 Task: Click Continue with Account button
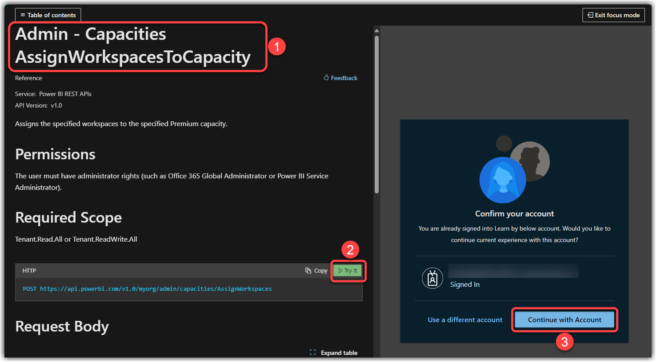click(564, 320)
